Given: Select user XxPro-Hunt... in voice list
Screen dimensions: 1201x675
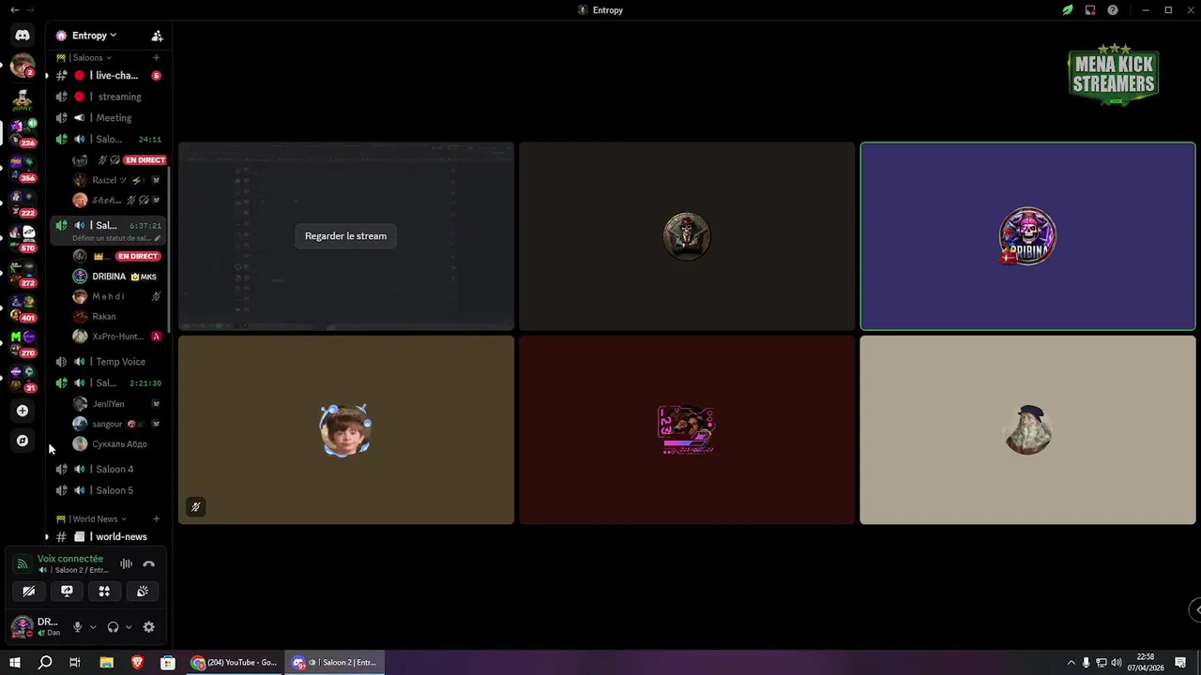Looking at the screenshot, I should click(117, 337).
